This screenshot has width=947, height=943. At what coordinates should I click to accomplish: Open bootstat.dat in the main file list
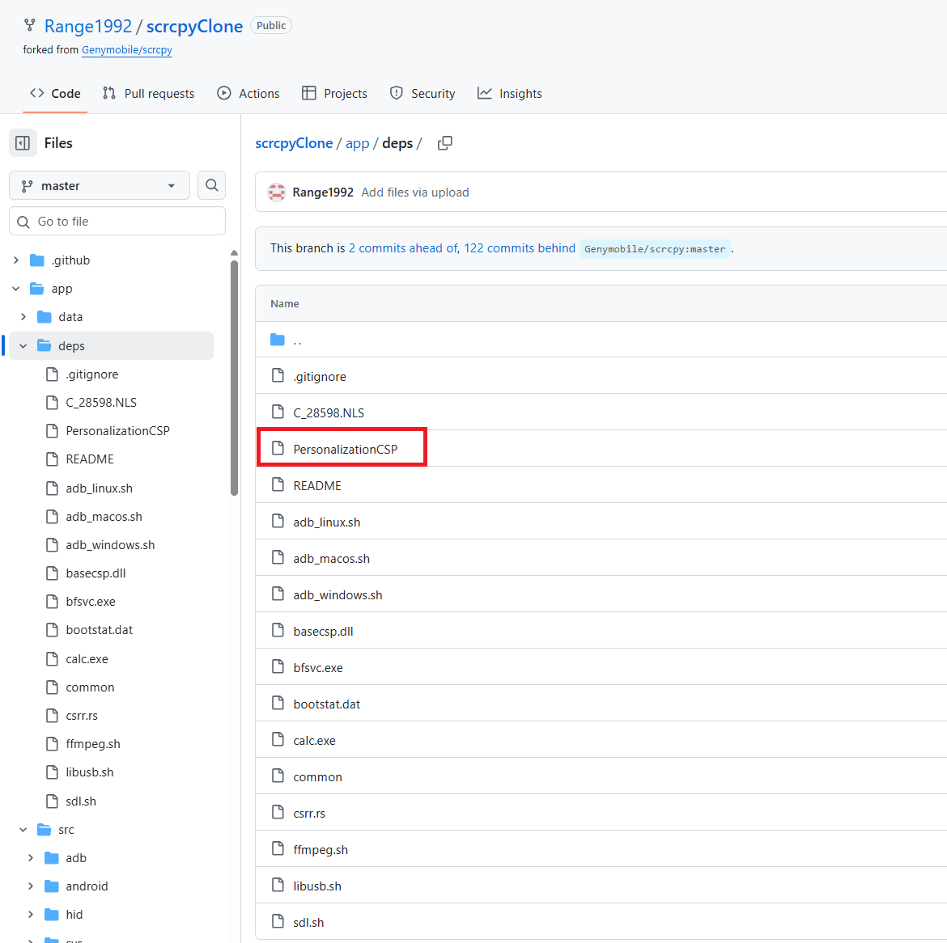point(327,704)
